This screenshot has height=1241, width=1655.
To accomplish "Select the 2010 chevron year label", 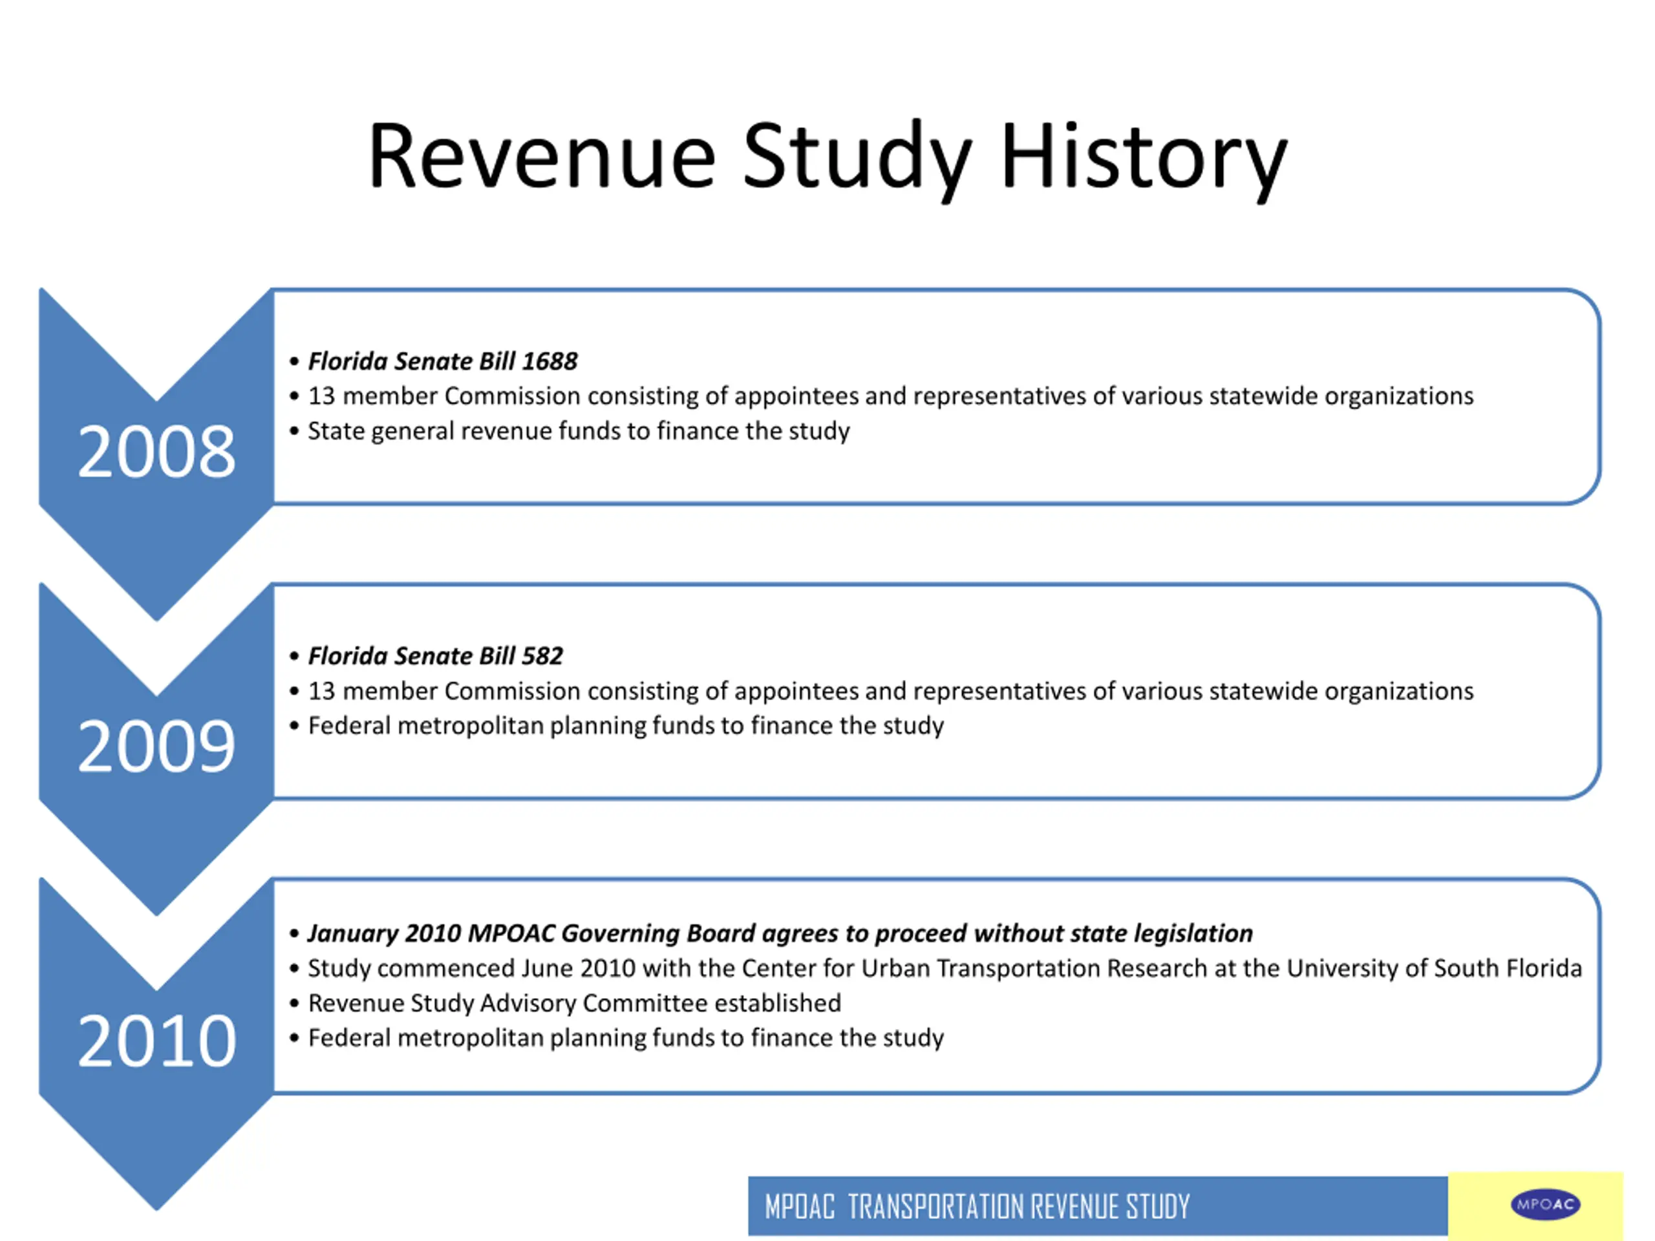I will (156, 1041).
